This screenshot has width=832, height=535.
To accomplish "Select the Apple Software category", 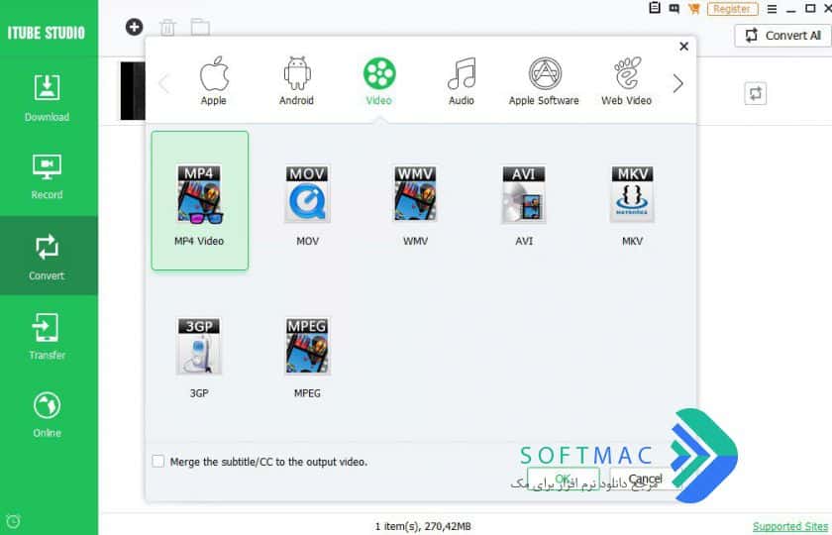I will pos(544,81).
